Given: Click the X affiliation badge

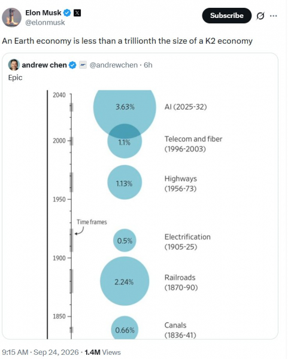Looking at the screenshot, I should (x=77, y=13).
